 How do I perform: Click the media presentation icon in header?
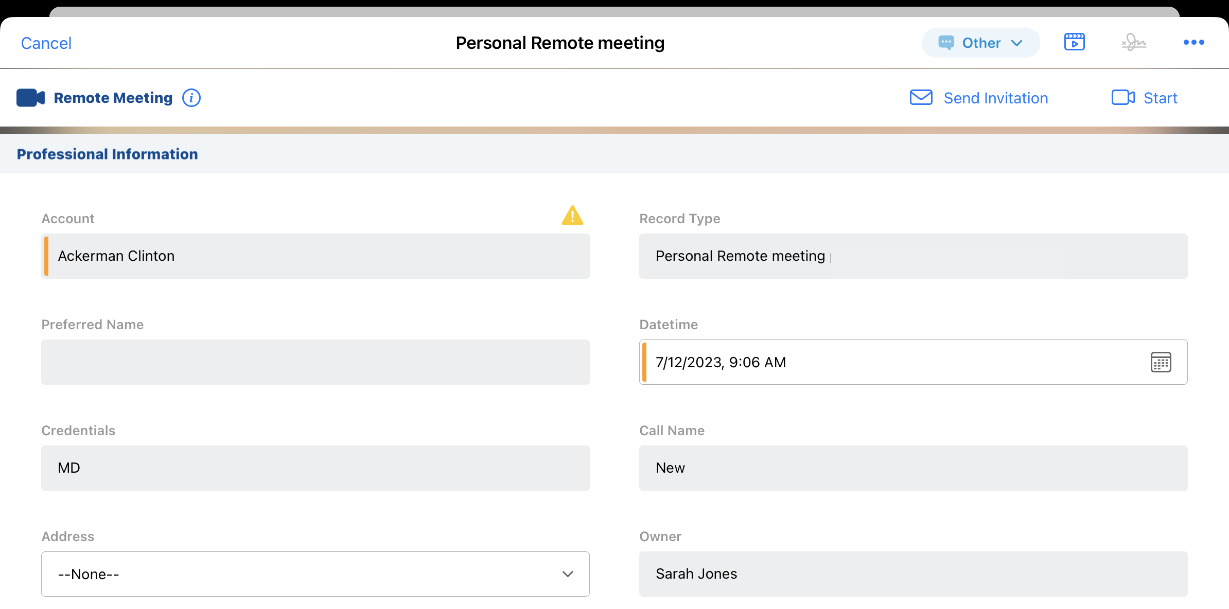coord(1074,42)
